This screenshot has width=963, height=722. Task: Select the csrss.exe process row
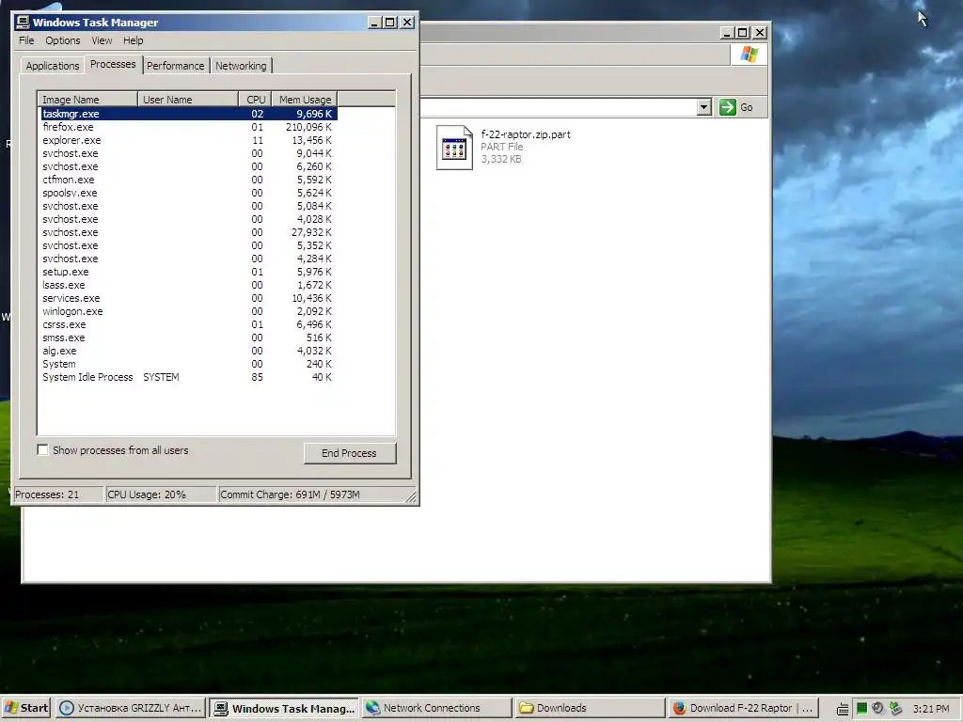188,324
